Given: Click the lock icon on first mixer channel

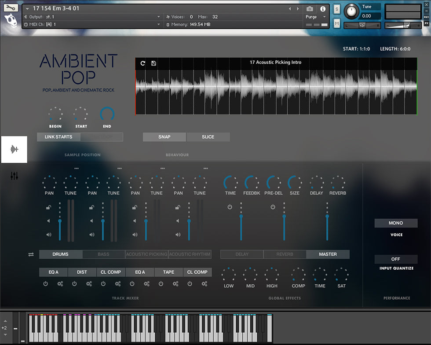Looking at the screenshot, I should 49,207.
